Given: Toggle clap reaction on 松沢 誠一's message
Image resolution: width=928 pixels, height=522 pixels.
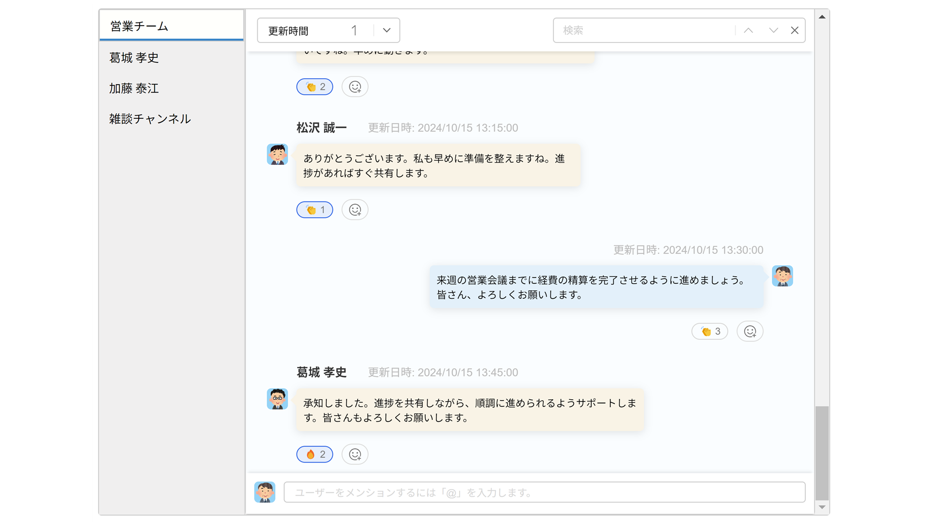Looking at the screenshot, I should pos(315,210).
